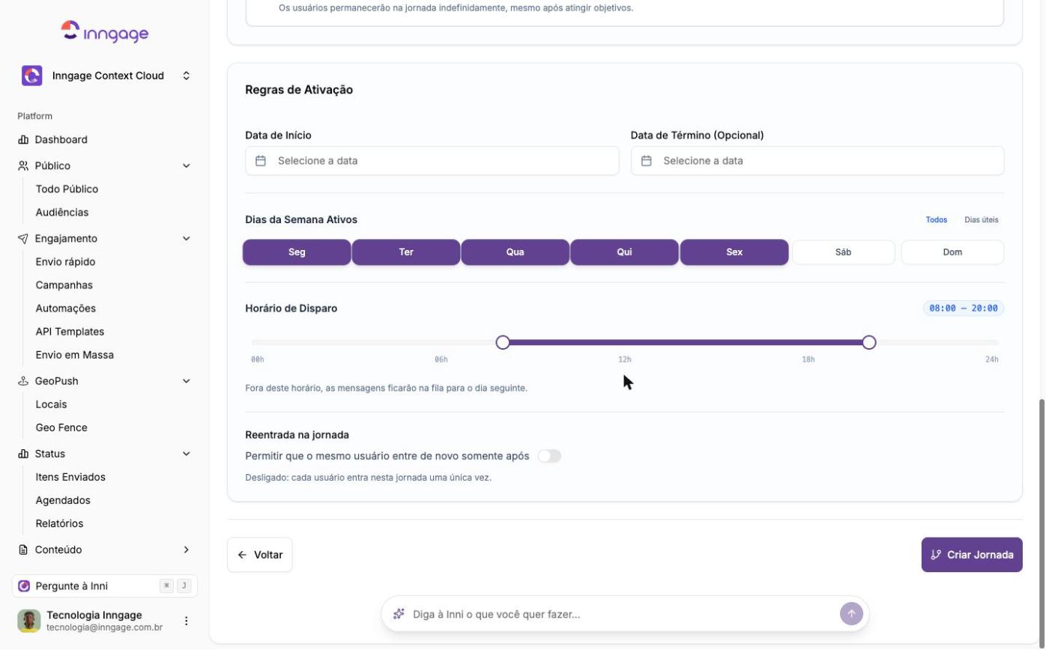
Task: Click the start-time slider handle
Action: 503,342
